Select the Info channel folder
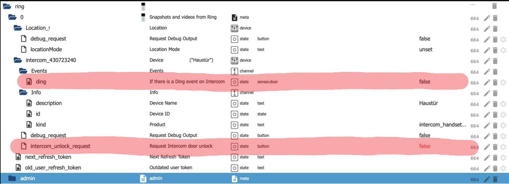This screenshot has width=509, height=184. point(36,92)
